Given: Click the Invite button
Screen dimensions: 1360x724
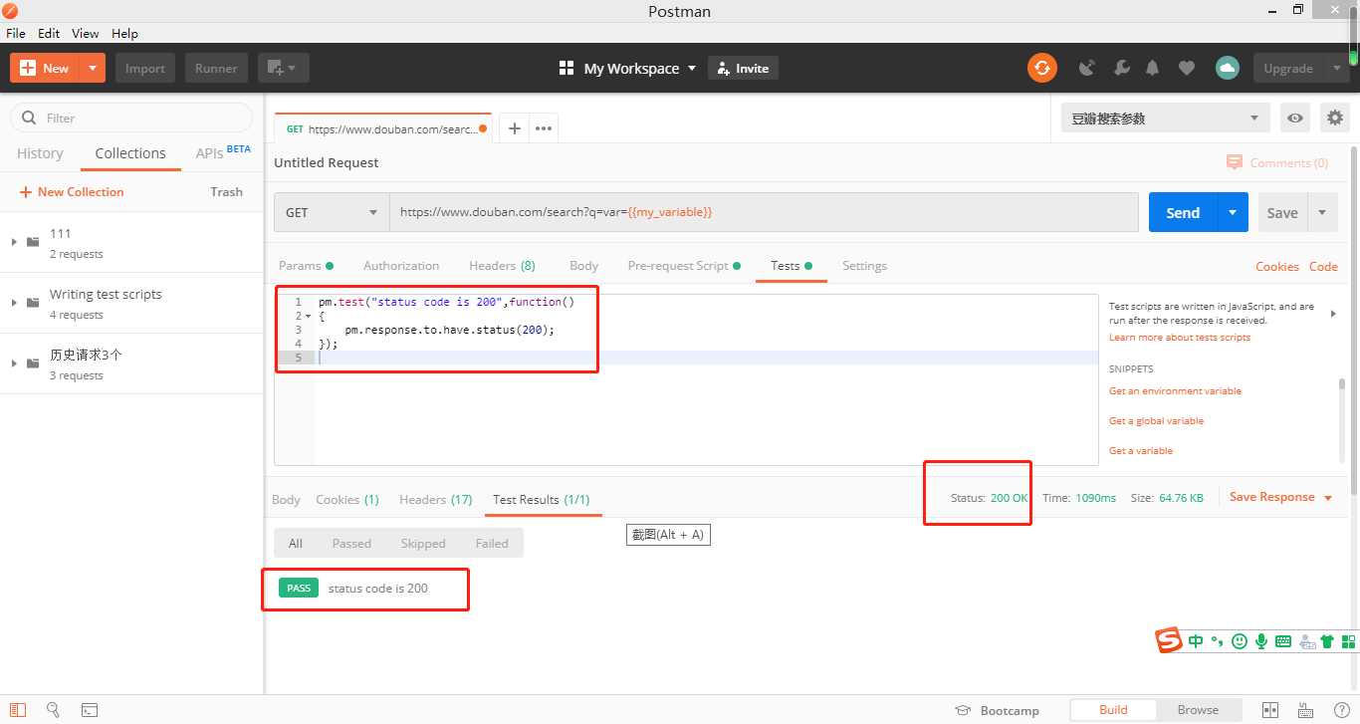Looking at the screenshot, I should point(743,68).
